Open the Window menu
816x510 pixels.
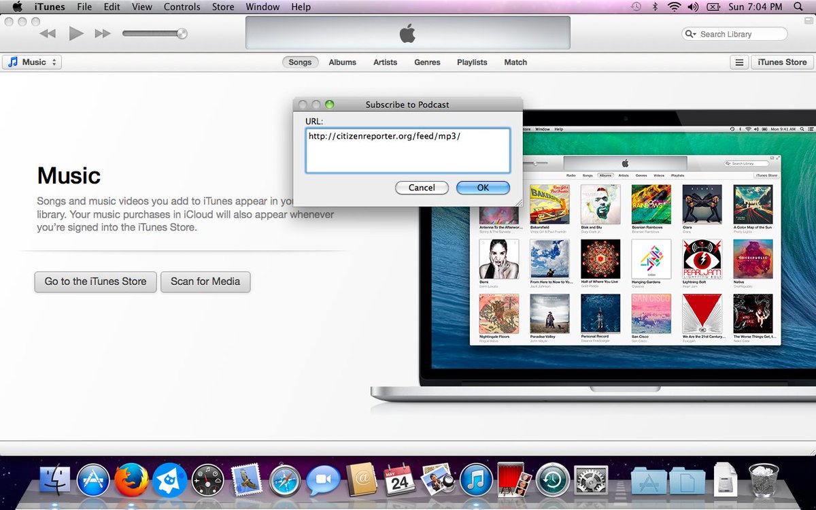pyautogui.click(x=262, y=7)
